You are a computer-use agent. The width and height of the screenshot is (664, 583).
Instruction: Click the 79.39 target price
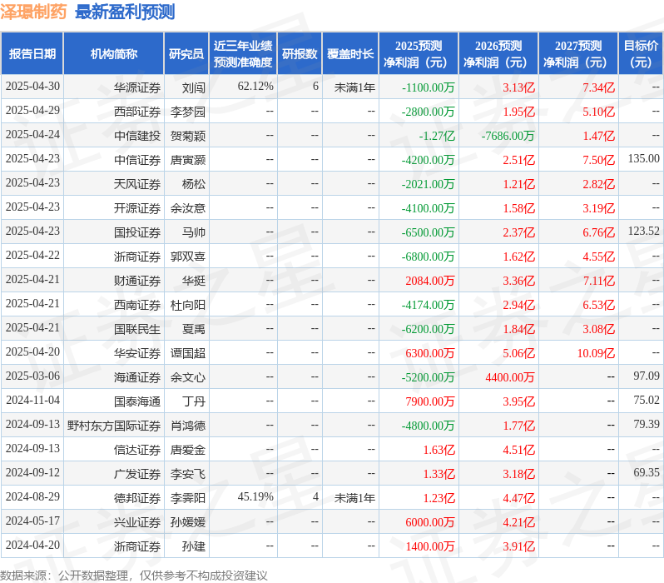(x=647, y=425)
